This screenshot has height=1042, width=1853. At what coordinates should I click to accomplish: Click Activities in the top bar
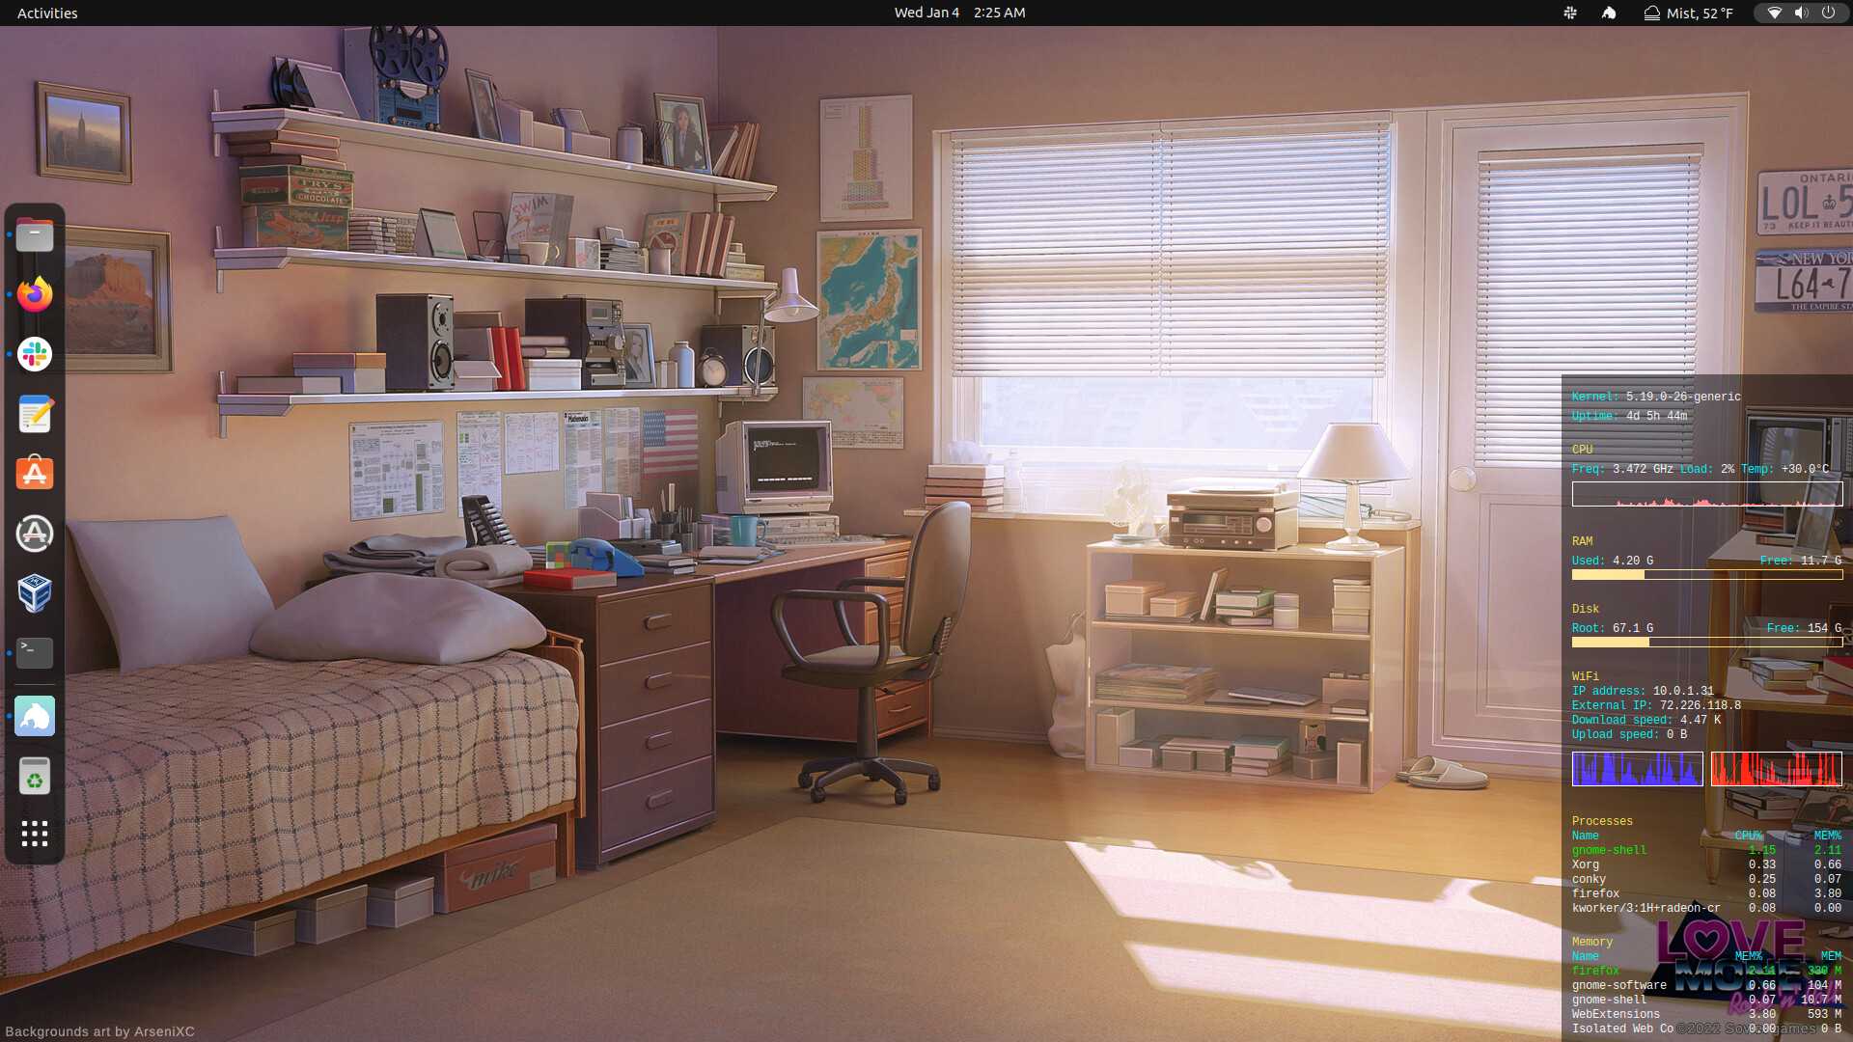(47, 13)
